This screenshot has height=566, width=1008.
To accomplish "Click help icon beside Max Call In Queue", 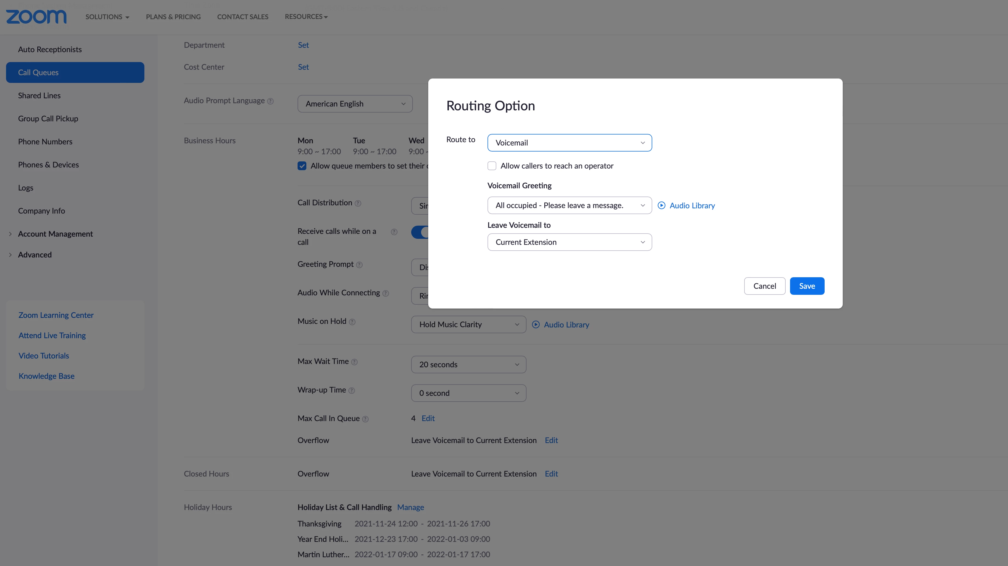I will [x=365, y=419].
